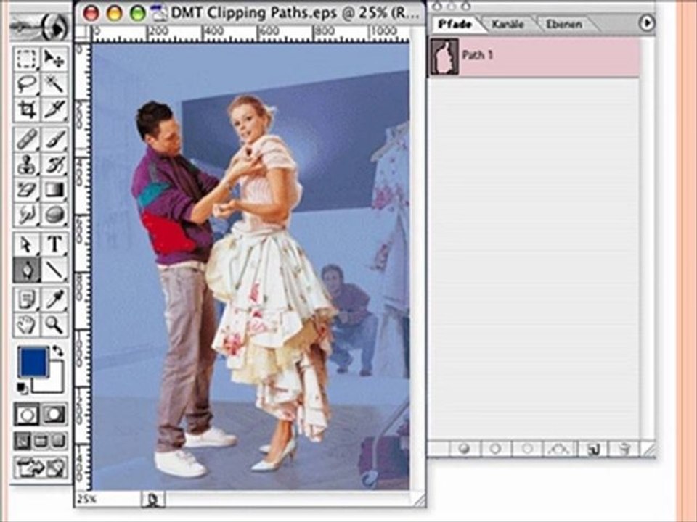Click the document title proxy icon
This screenshot has height=522, width=697.
tap(158, 13)
